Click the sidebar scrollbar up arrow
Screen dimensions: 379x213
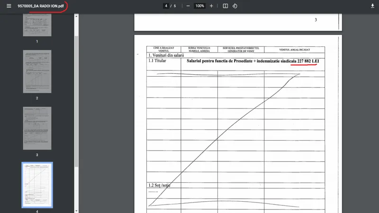tap(76, 17)
